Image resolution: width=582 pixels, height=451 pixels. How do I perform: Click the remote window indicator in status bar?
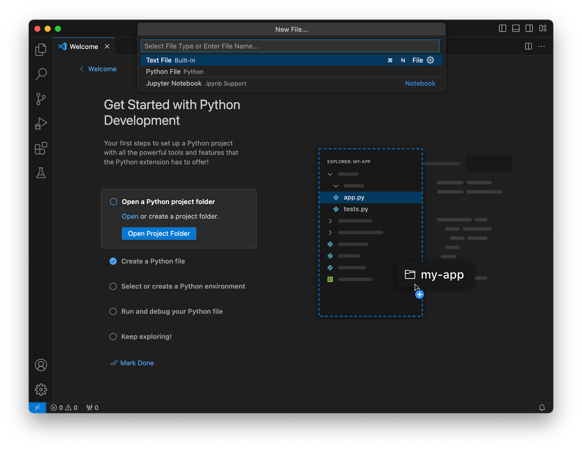pos(37,407)
